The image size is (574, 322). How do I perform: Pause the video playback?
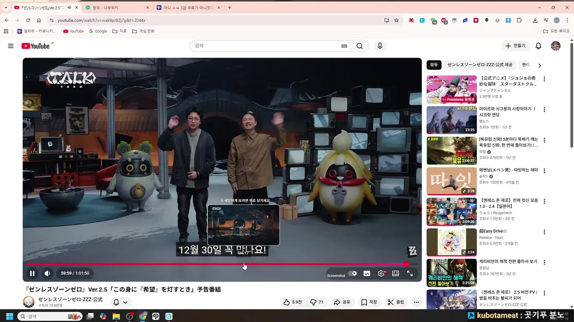click(x=32, y=273)
